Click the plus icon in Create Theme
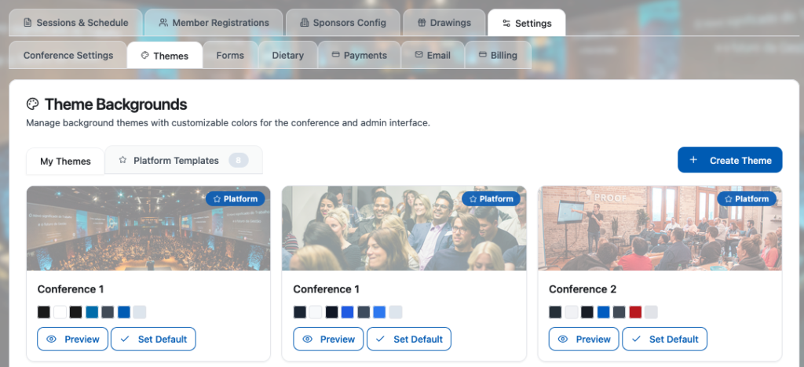Viewport: 804px width, 367px height. point(693,160)
